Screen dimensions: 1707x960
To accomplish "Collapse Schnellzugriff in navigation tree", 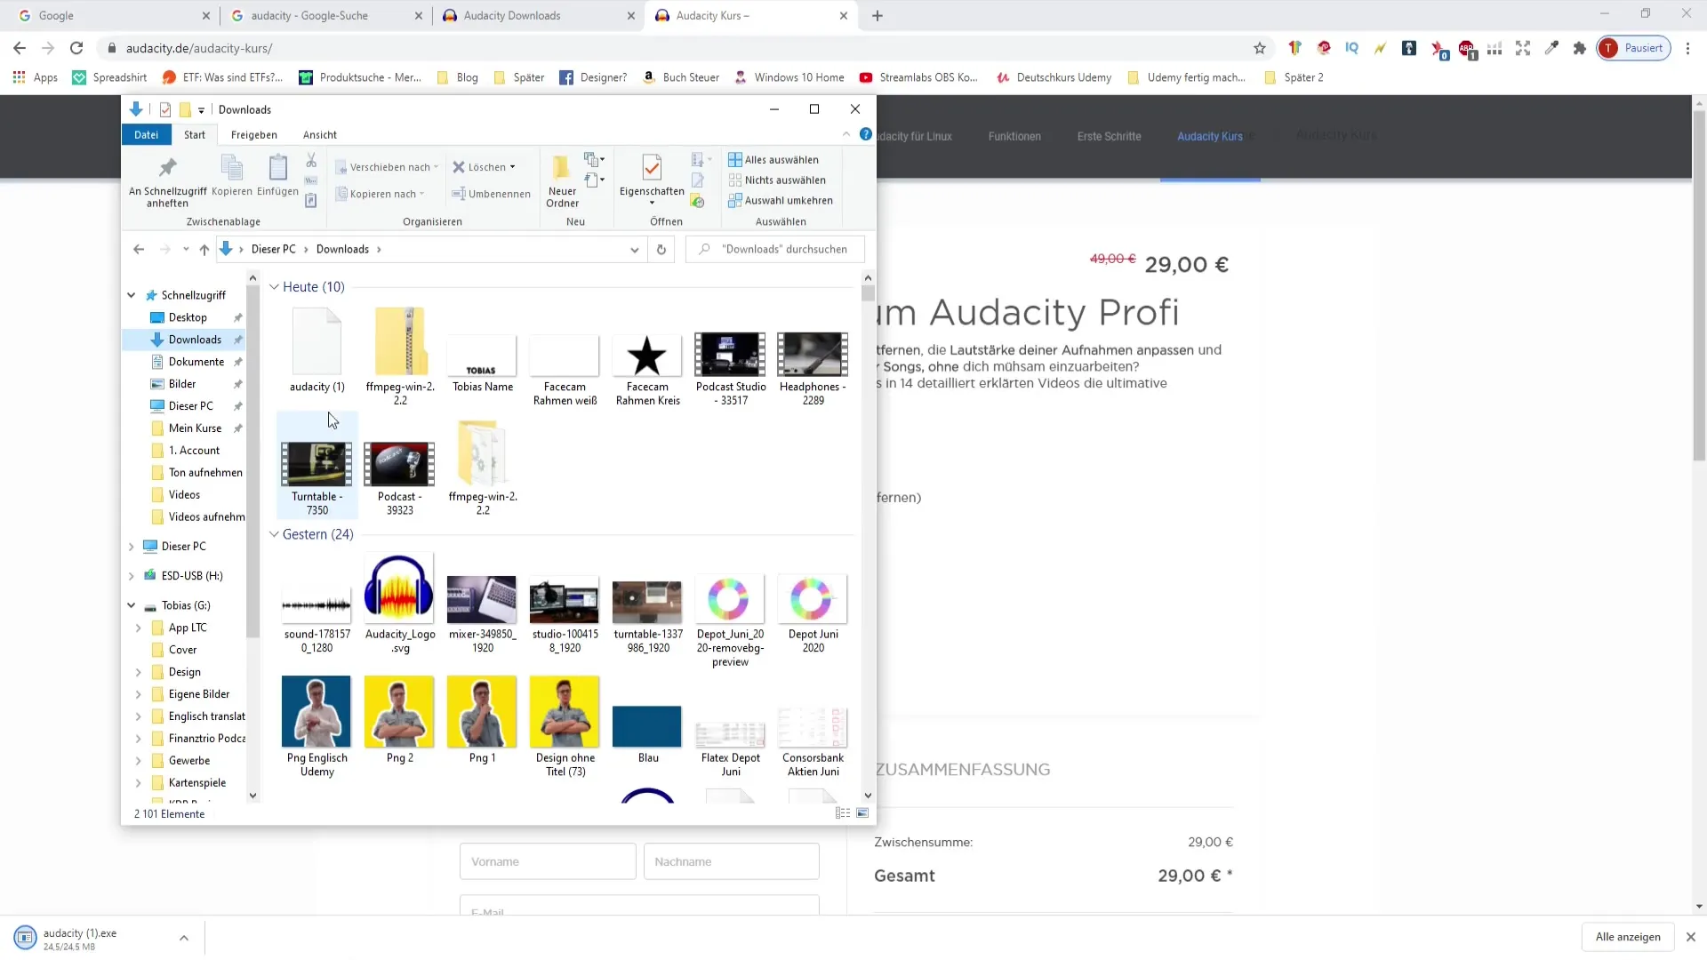I will pyautogui.click(x=132, y=295).
